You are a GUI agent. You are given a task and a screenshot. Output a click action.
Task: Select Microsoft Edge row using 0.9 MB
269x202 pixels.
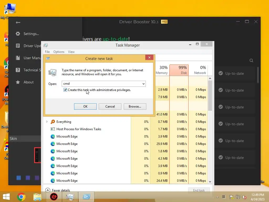coord(126,173)
